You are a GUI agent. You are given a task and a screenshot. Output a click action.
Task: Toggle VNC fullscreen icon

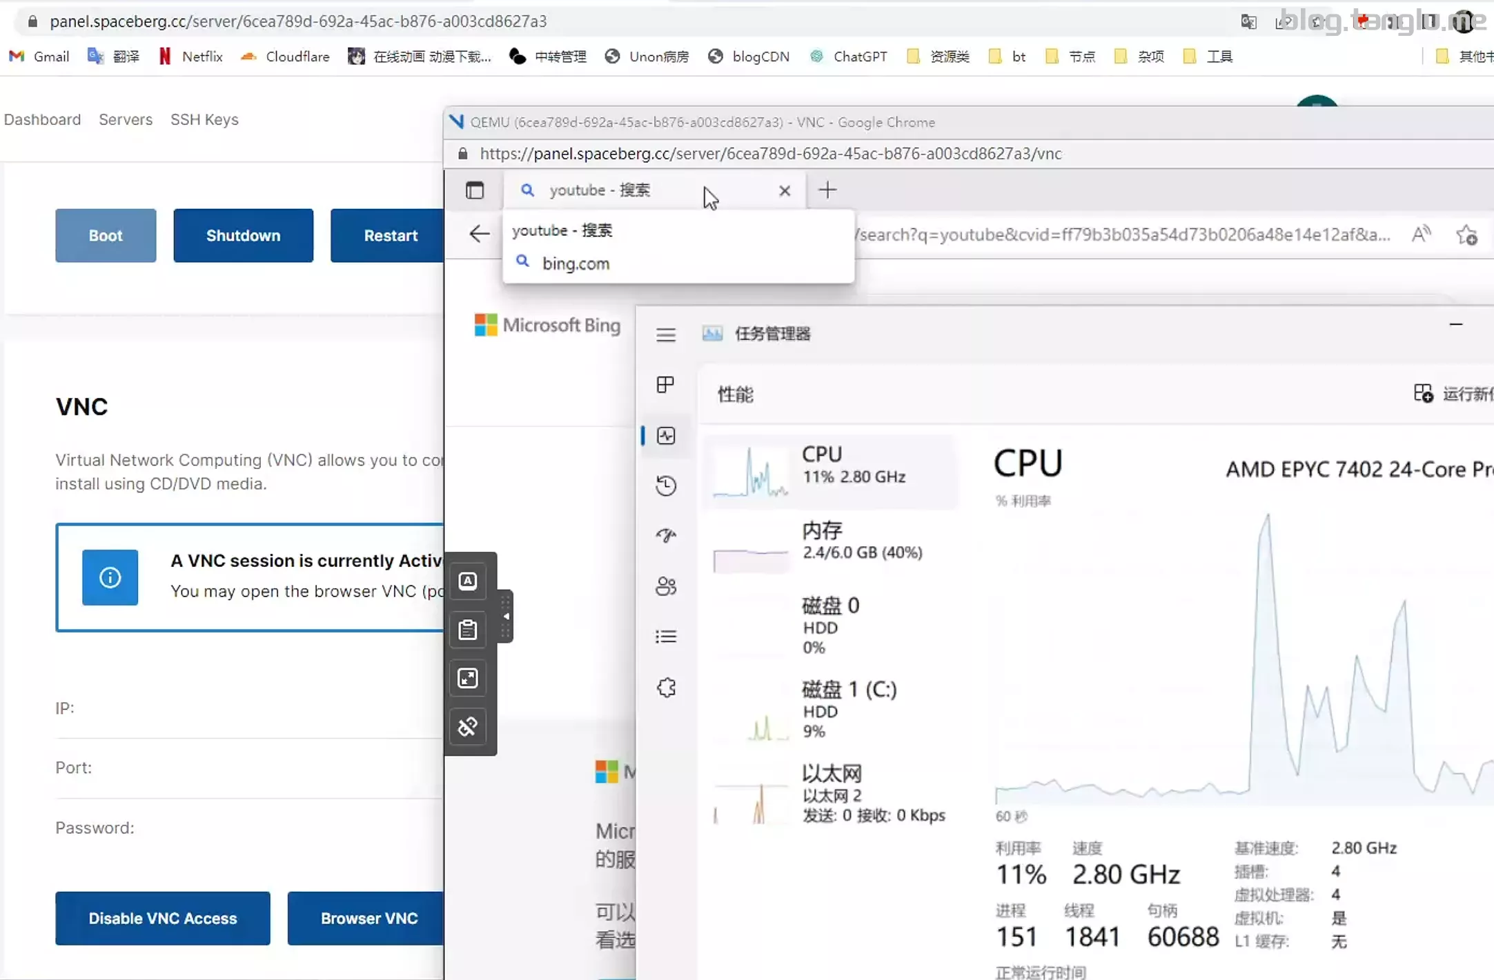(468, 678)
